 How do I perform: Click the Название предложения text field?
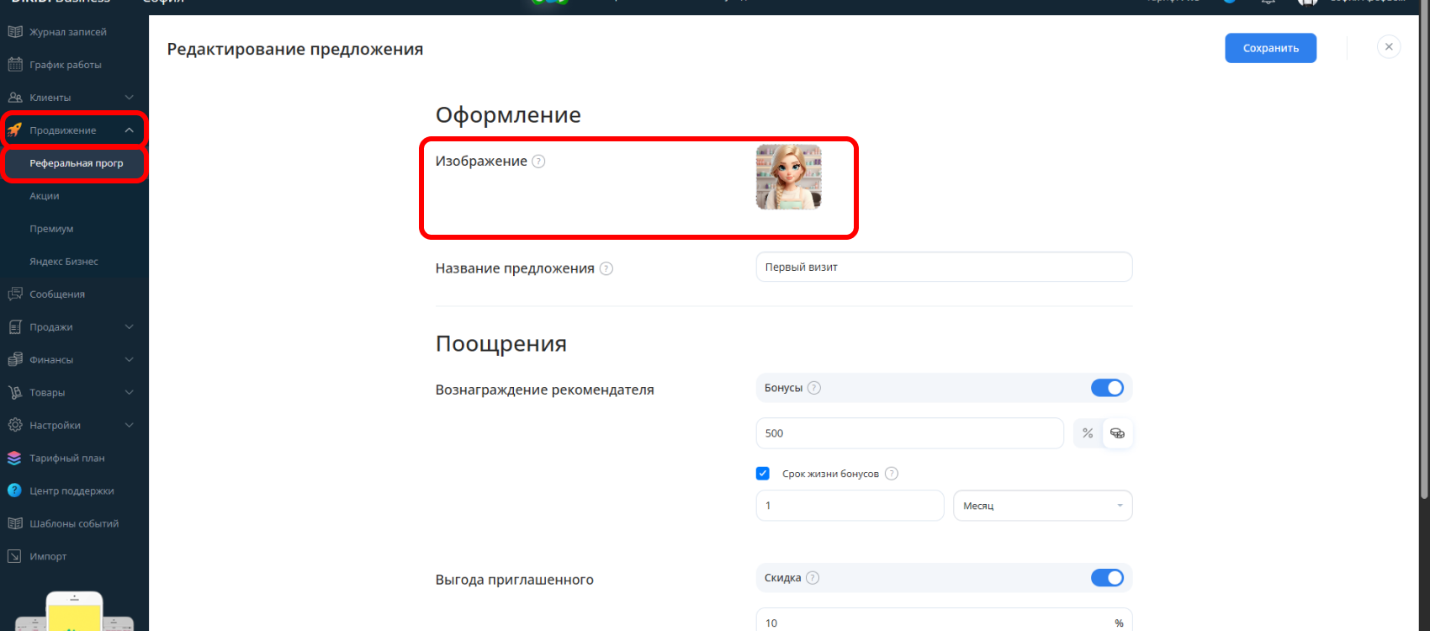(x=944, y=268)
